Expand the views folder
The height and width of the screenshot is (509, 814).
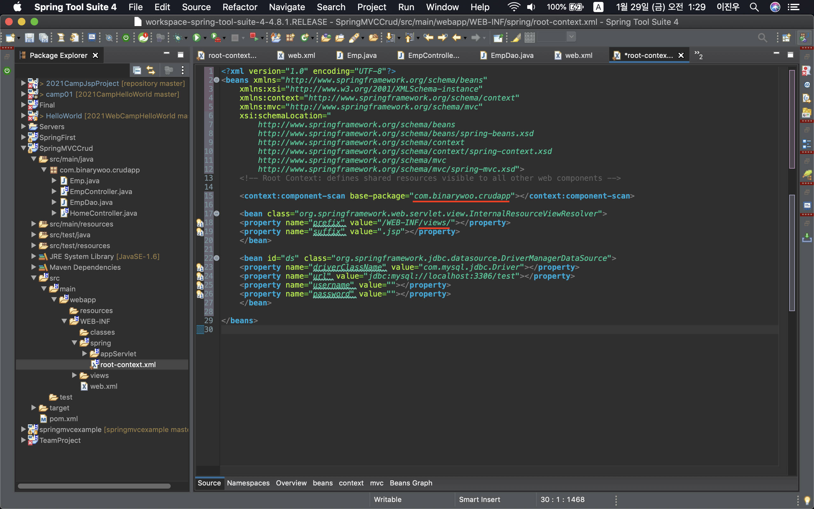[74, 375]
